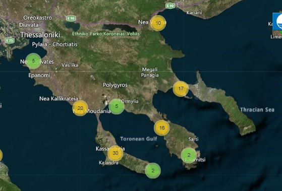The image size is (282, 191).
Task: Open the 10-beach cluster at Nea Vrasna
Action: [x=158, y=23]
